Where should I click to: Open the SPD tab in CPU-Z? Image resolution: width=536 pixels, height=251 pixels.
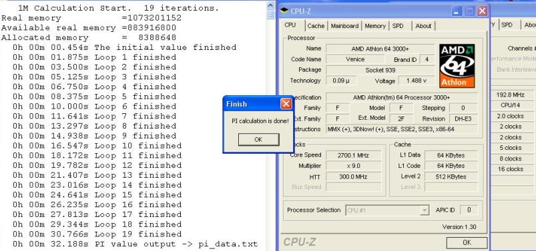[x=398, y=26]
